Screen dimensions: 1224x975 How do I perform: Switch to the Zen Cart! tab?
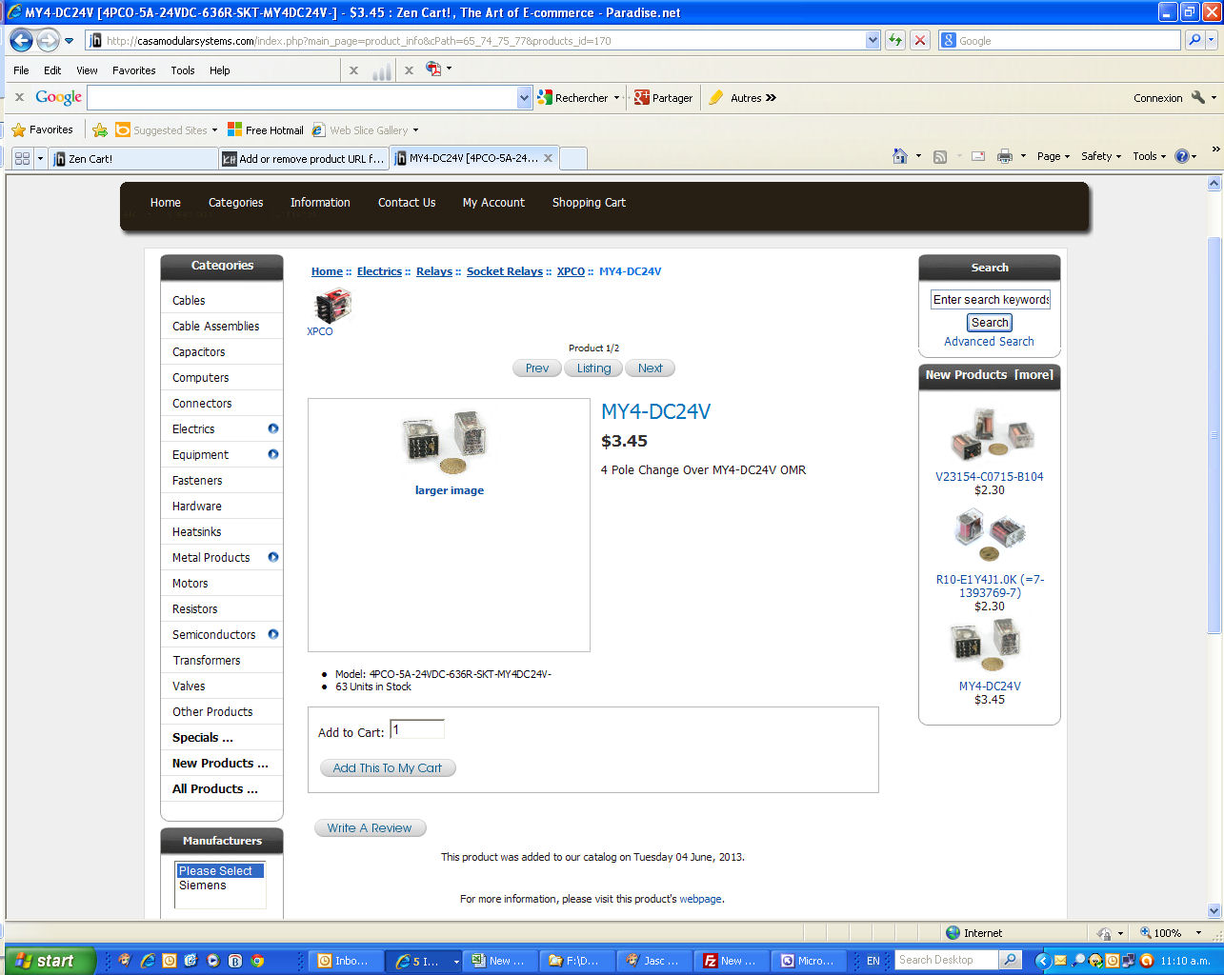pyautogui.click(x=133, y=159)
